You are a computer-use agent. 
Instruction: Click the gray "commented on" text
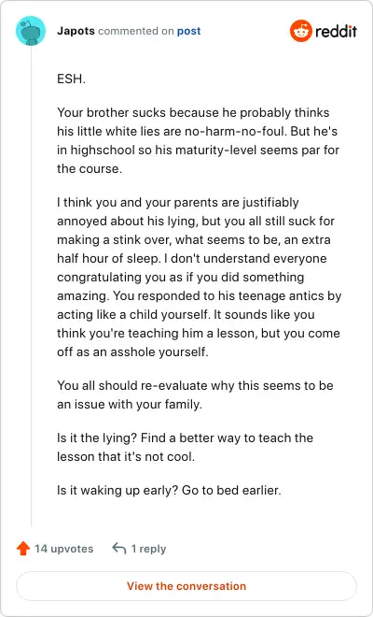click(x=136, y=31)
